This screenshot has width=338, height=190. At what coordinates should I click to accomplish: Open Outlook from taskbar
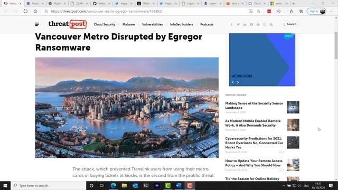tap(135, 185)
